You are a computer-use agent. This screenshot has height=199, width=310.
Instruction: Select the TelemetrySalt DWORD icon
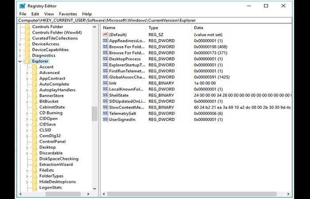tap(105, 113)
